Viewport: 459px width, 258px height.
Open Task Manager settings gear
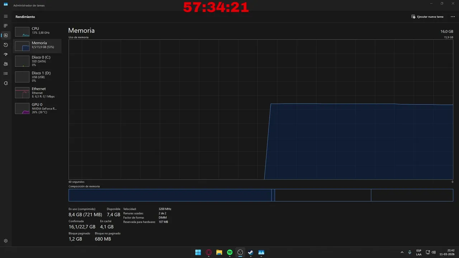[x=6, y=241]
